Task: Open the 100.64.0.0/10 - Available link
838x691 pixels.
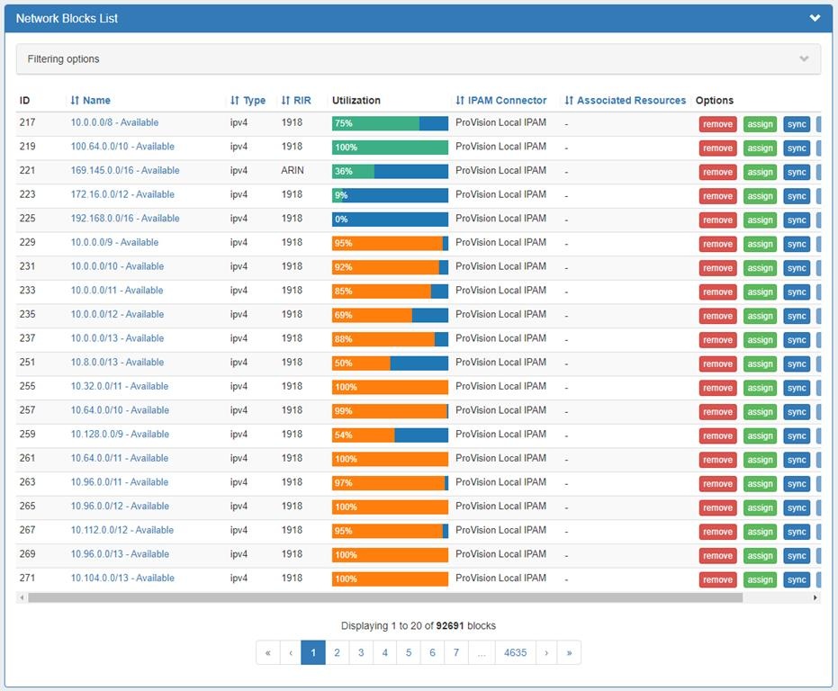Action: pos(122,147)
